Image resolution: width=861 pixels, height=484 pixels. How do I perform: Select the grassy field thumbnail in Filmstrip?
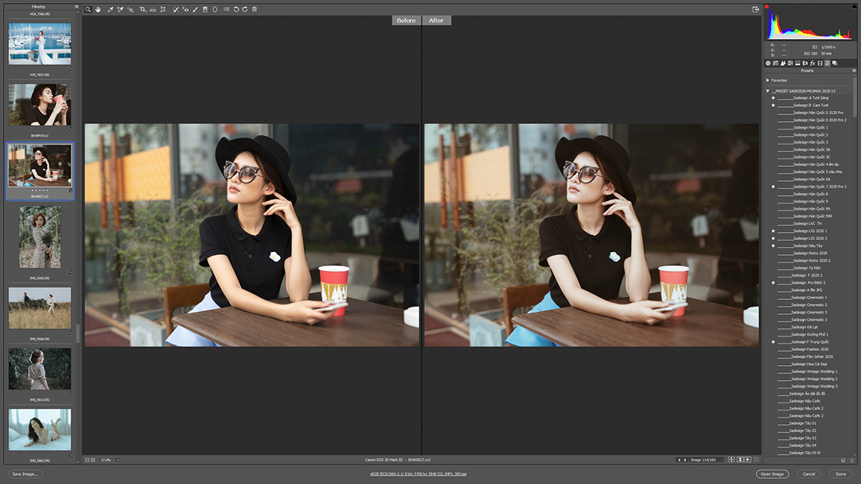(40, 308)
